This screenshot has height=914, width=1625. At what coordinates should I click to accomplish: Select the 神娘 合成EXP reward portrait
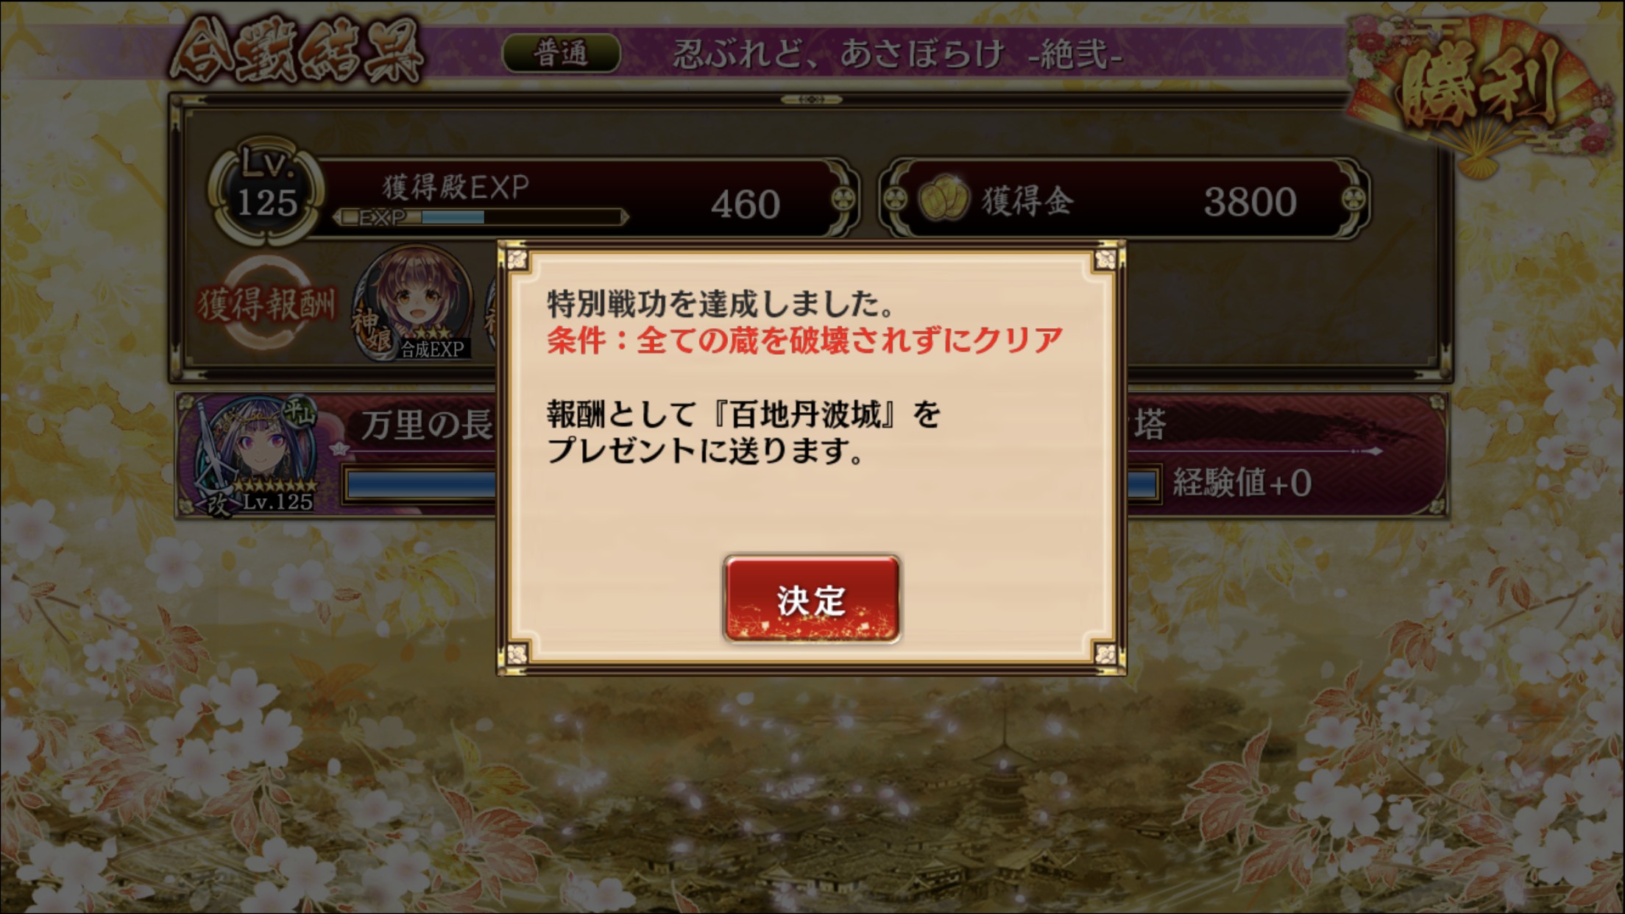(414, 303)
